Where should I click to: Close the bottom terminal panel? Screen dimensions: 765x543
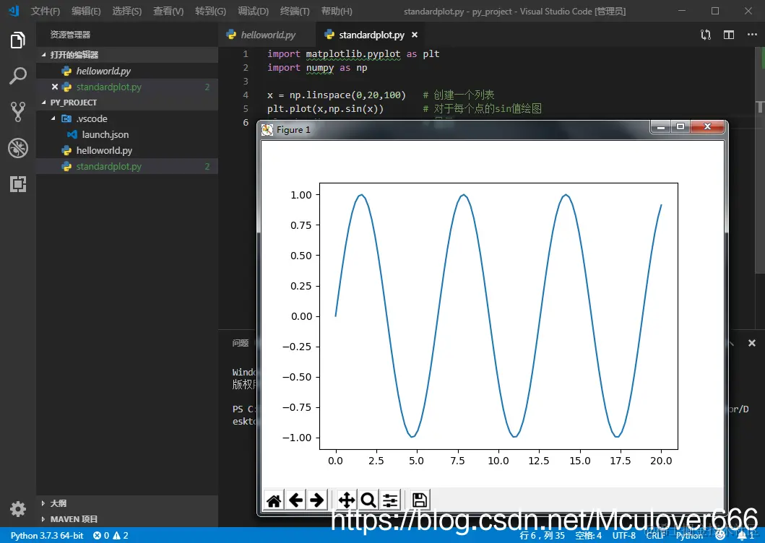click(752, 343)
